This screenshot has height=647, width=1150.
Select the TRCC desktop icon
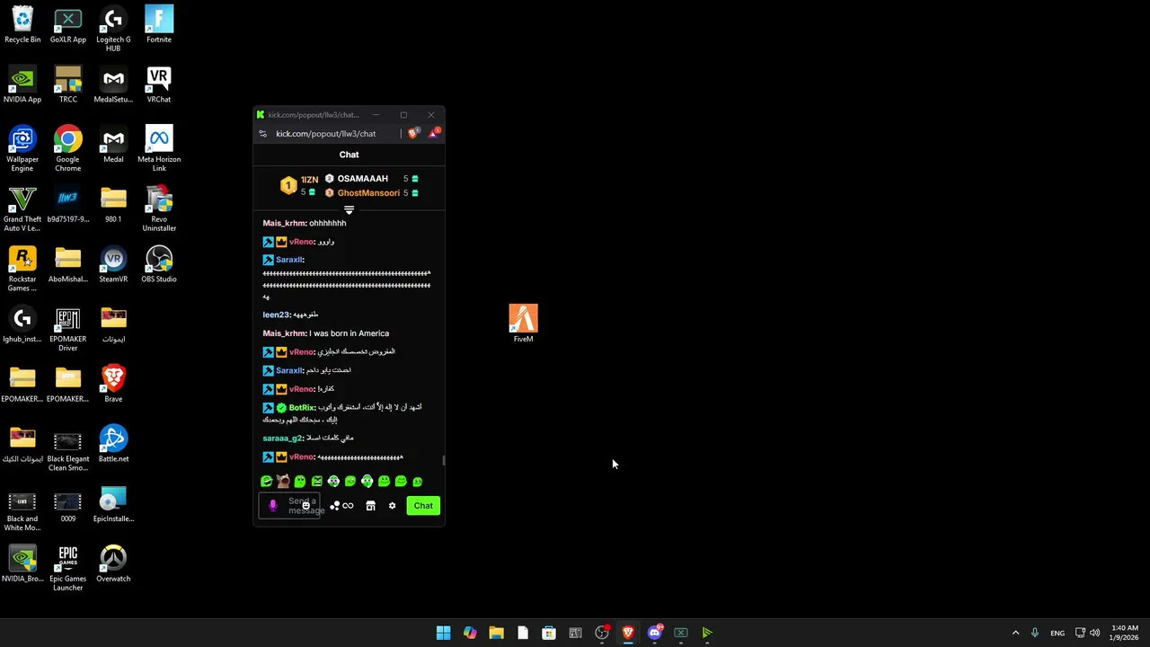point(68,84)
